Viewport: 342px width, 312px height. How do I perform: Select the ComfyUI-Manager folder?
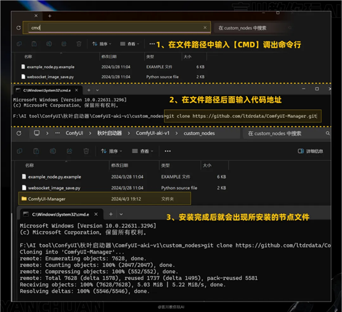coord(105,199)
